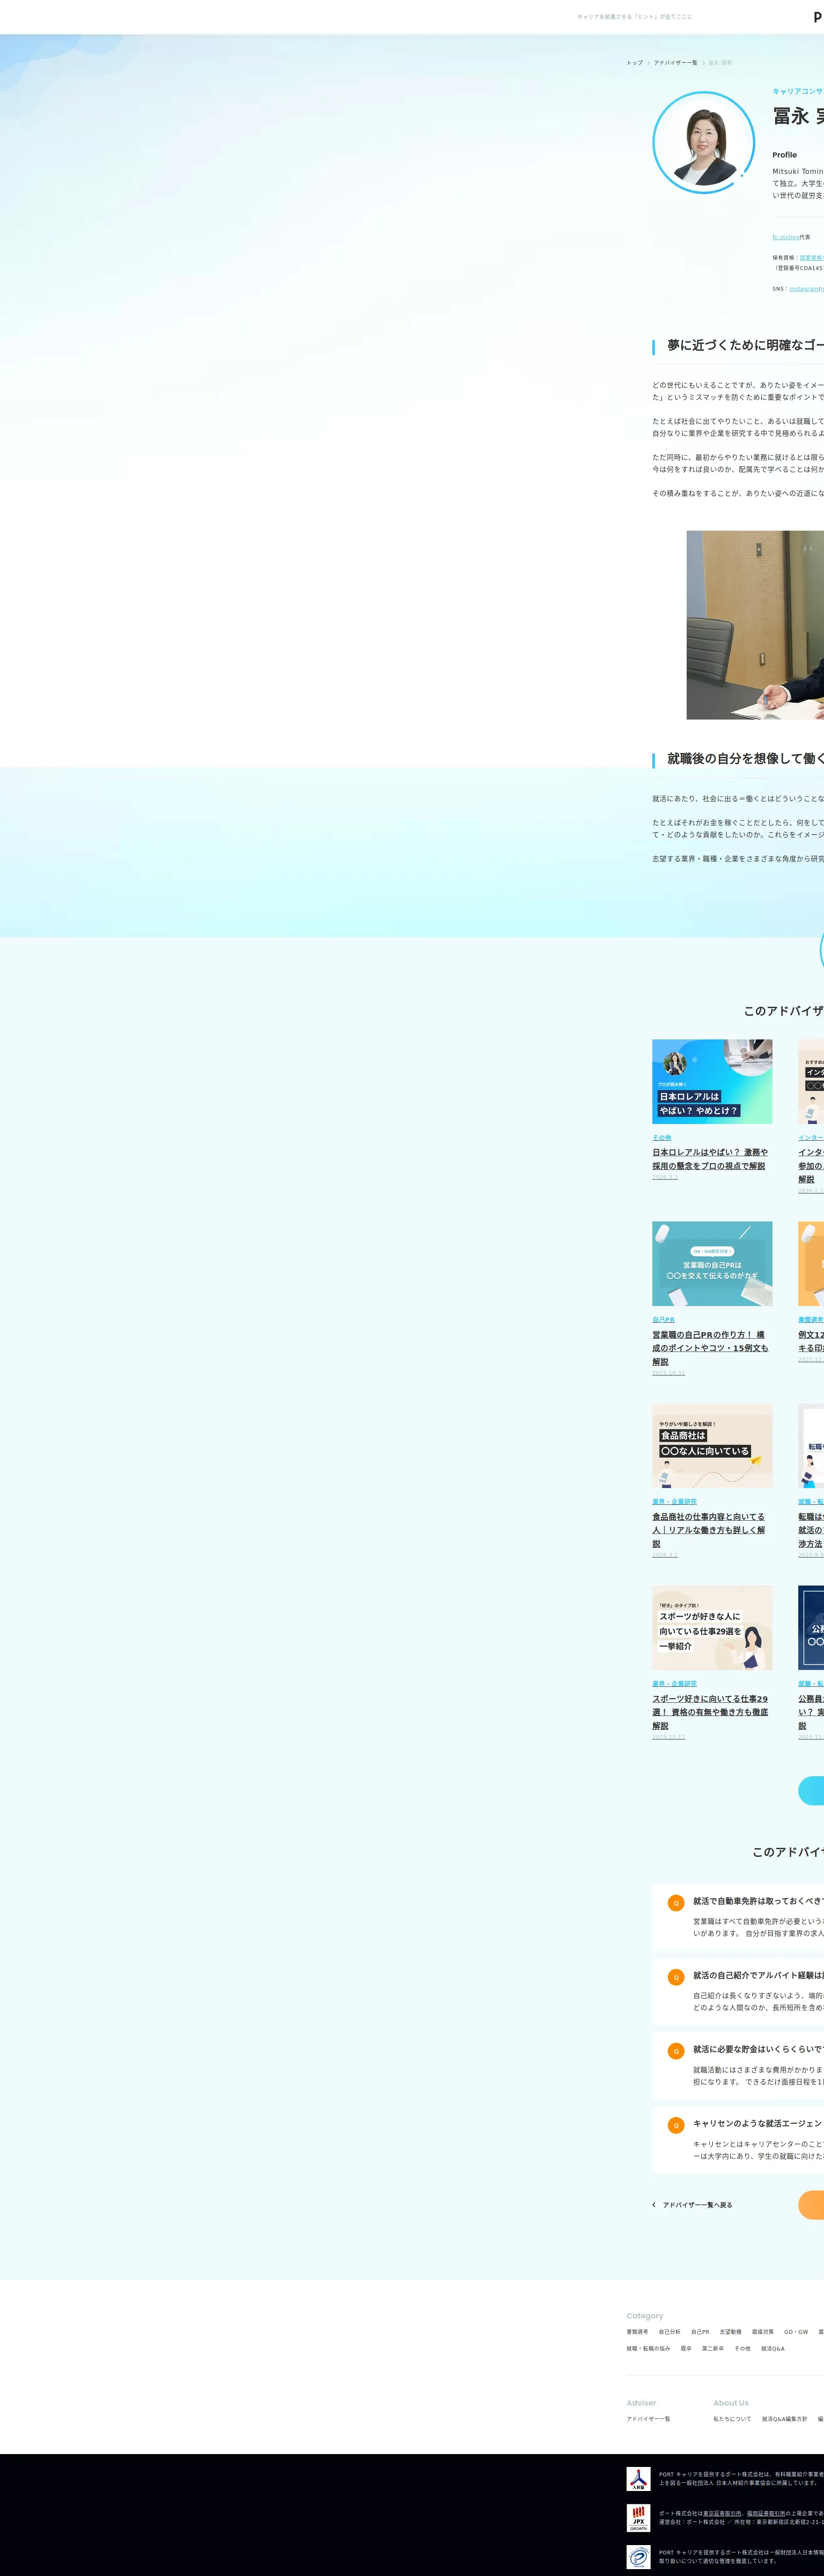
Task: Click the 業界・企業研究 tag above スポーツ好き article title
Action: 675,1684
